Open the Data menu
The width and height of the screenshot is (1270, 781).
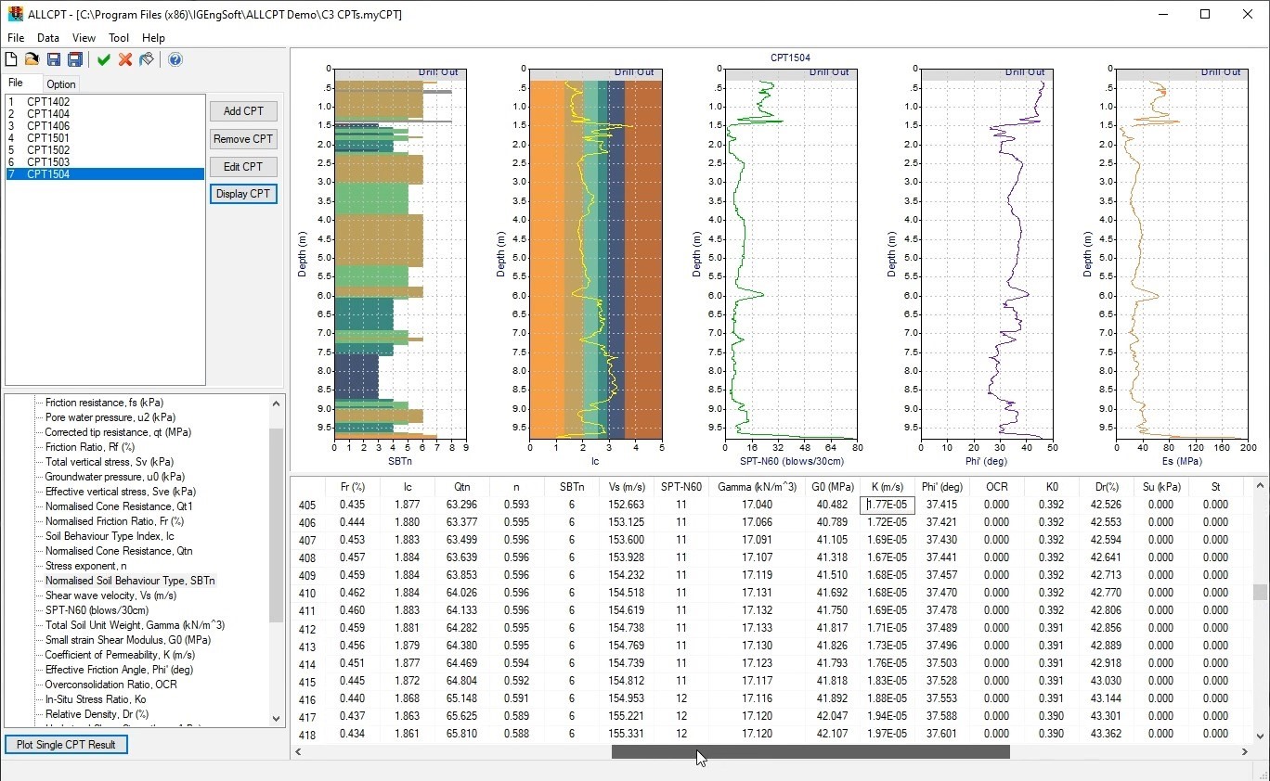(x=48, y=38)
